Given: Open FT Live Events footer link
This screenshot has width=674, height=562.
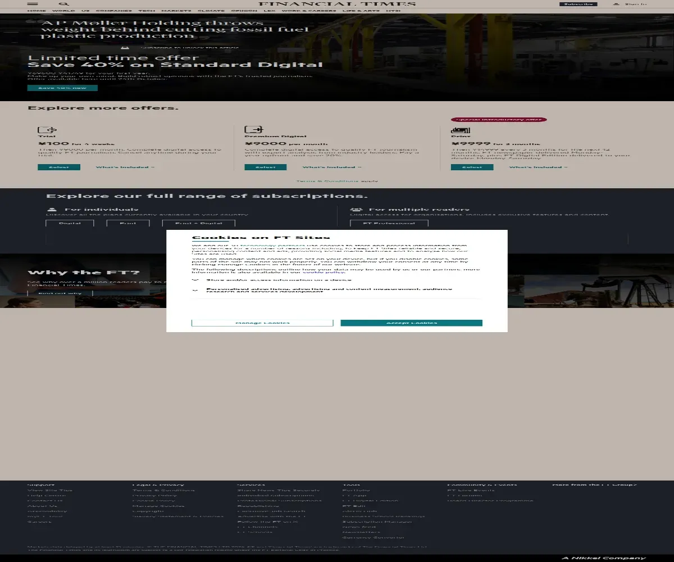Looking at the screenshot, I should tap(471, 490).
